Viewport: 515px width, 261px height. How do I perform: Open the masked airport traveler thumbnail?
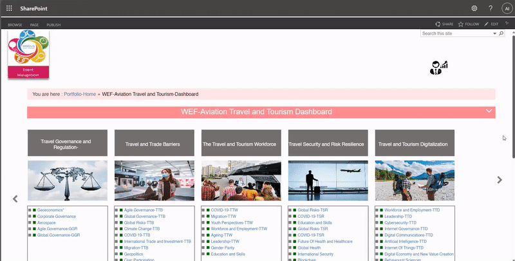click(x=154, y=180)
